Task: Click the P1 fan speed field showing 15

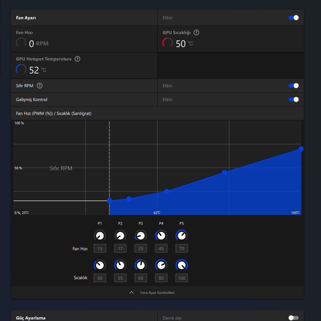Action: coord(100,248)
